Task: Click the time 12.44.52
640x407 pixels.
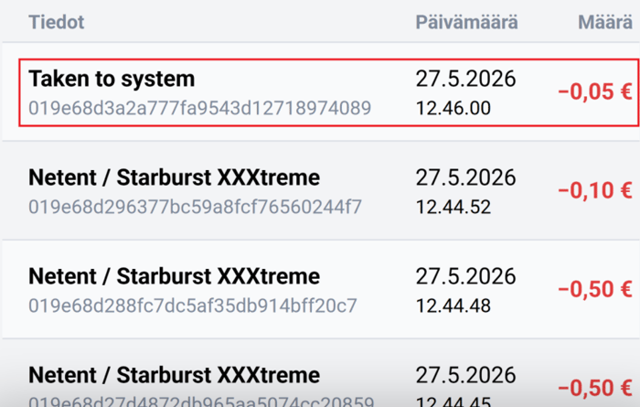Action: 453,207
